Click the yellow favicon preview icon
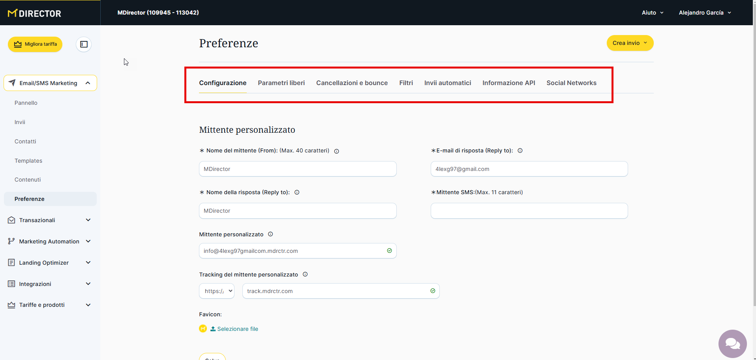Screen dimensions: 756x360 [x=203, y=328]
